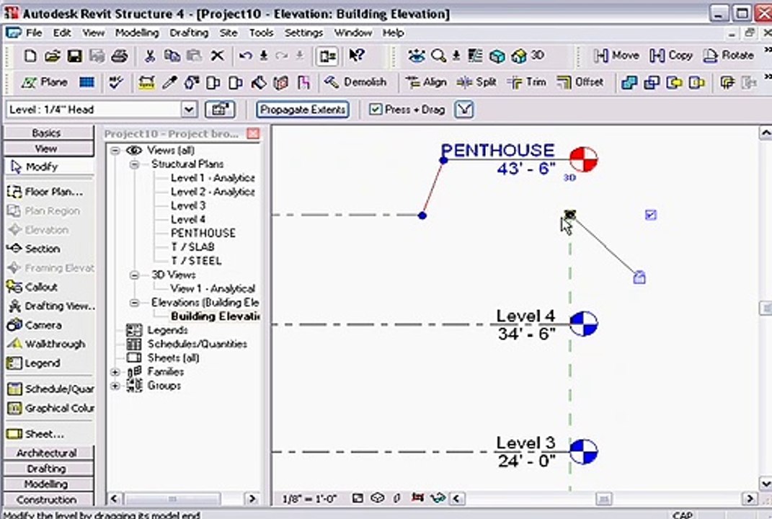Open the Tools menu
The width and height of the screenshot is (772, 519).
click(x=261, y=33)
